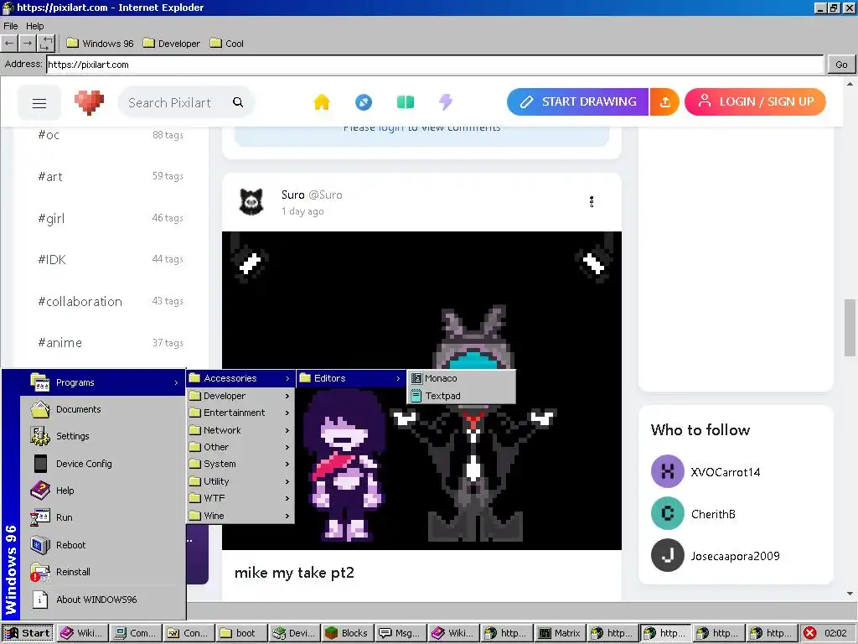Click the LOGIN / SIGN UP button

click(x=755, y=101)
